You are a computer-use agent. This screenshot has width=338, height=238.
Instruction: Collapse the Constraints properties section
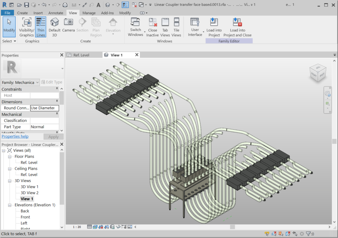pyautogui.click(x=57, y=89)
